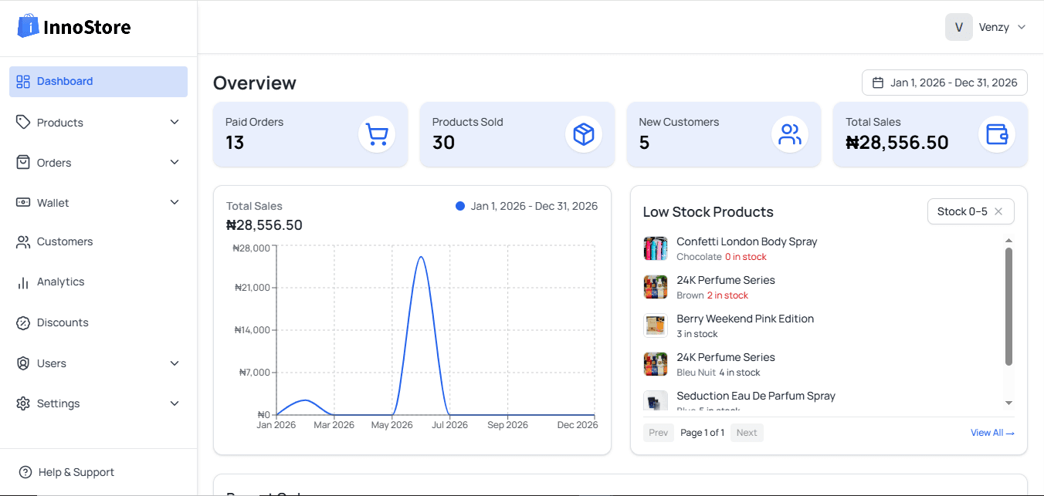Image resolution: width=1044 pixels, height=496 pixels.
Task: Click the Help & Support question mark icon
Action: click(25, 472)
